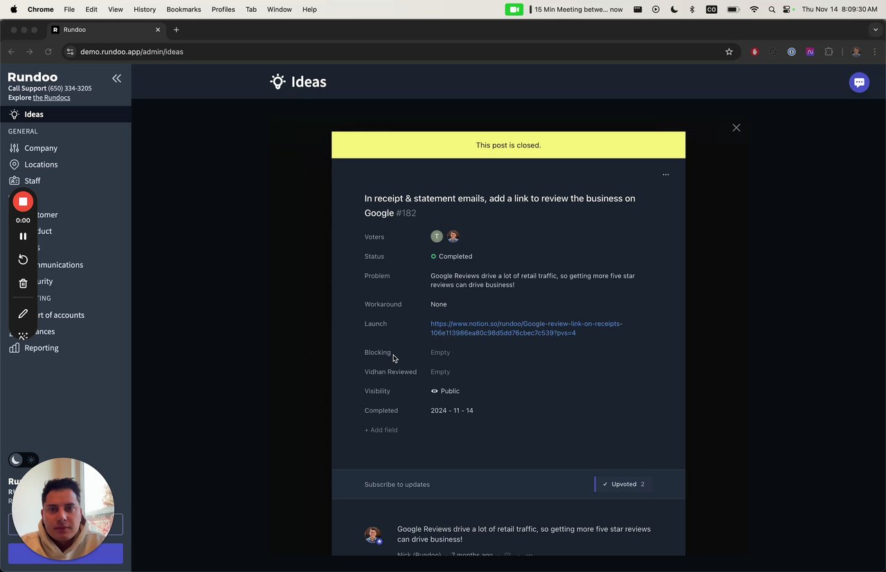Restart the recording with the circular arrow

click(x=23, y=259)
